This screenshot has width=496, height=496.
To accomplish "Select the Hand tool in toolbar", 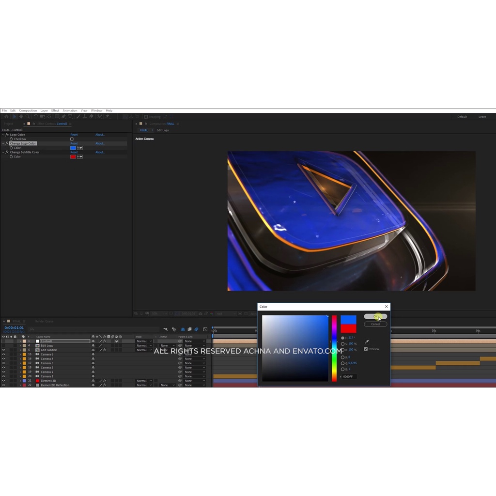I will (21, 117).
